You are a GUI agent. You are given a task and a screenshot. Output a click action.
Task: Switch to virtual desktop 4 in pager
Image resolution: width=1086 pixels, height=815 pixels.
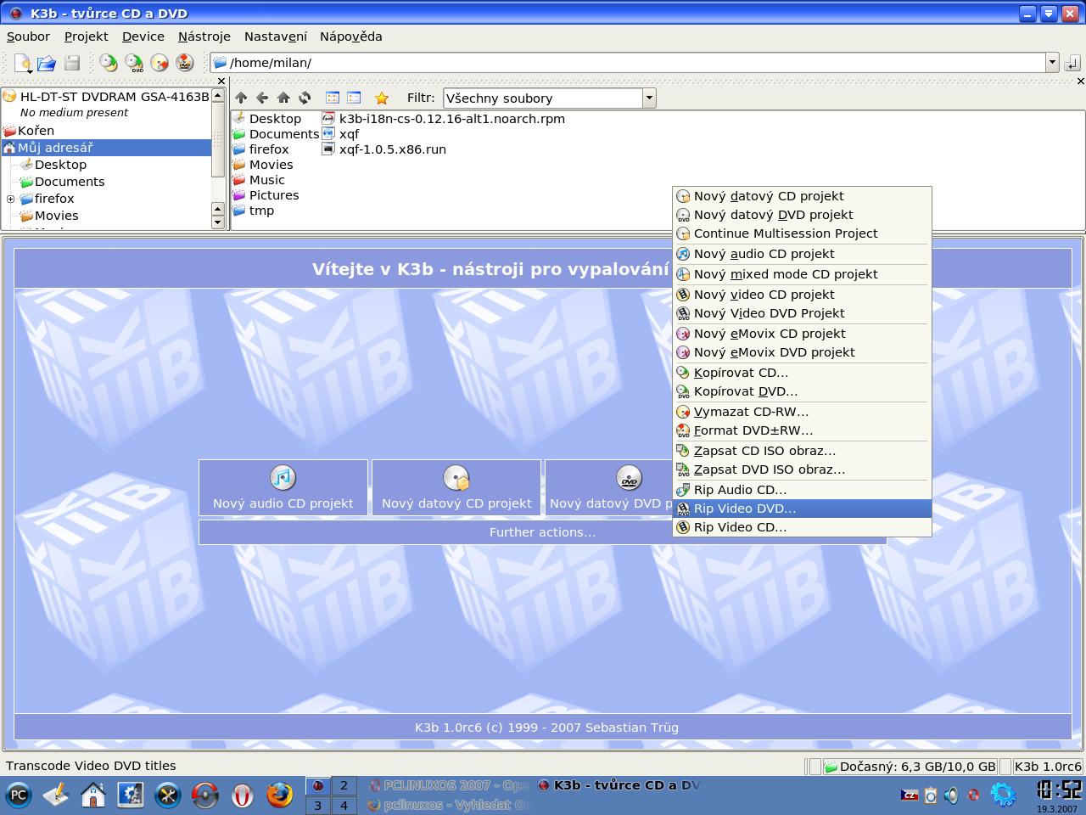click(x=344, y=805)
